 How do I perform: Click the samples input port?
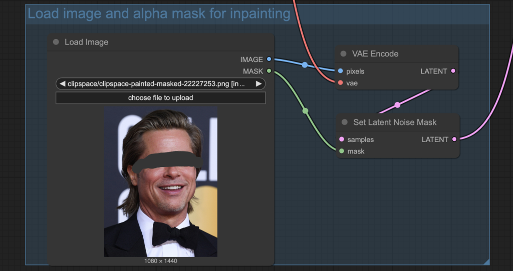(342, 139)
